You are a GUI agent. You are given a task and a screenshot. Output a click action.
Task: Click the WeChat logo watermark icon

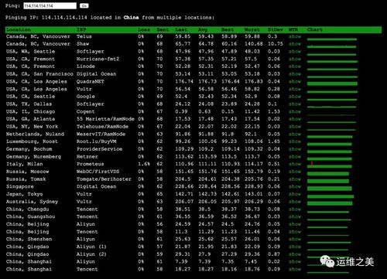point(327,261)
